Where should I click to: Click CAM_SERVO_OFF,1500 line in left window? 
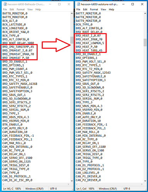pyautogui.click(x=17, y=158)
